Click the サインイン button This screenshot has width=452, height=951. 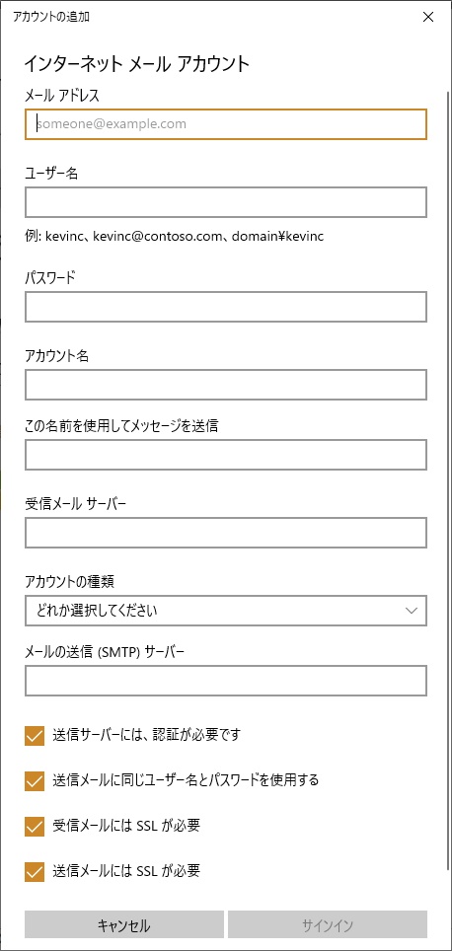pos(328,925)
